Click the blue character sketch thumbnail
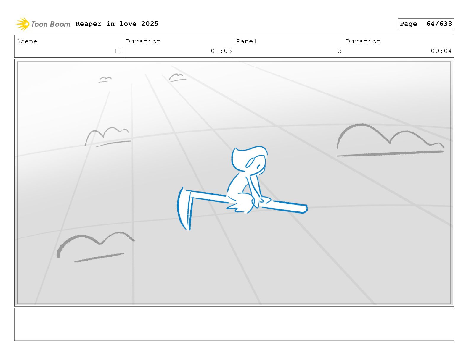Viewport: 469px width, 362px height. (242, 188)
